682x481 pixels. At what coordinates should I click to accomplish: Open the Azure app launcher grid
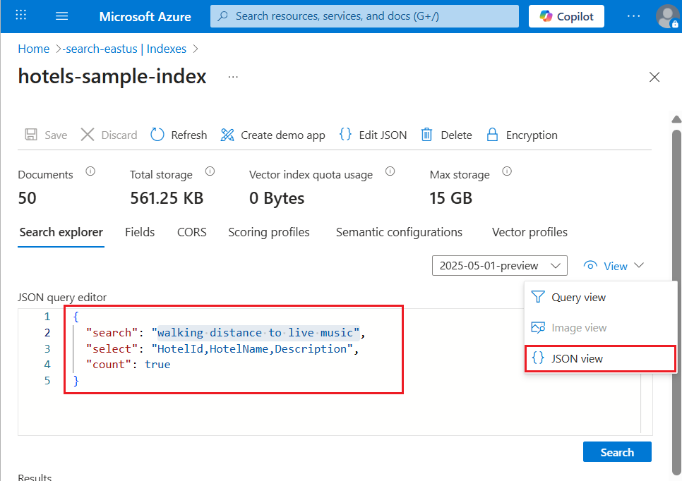[21, 16]
